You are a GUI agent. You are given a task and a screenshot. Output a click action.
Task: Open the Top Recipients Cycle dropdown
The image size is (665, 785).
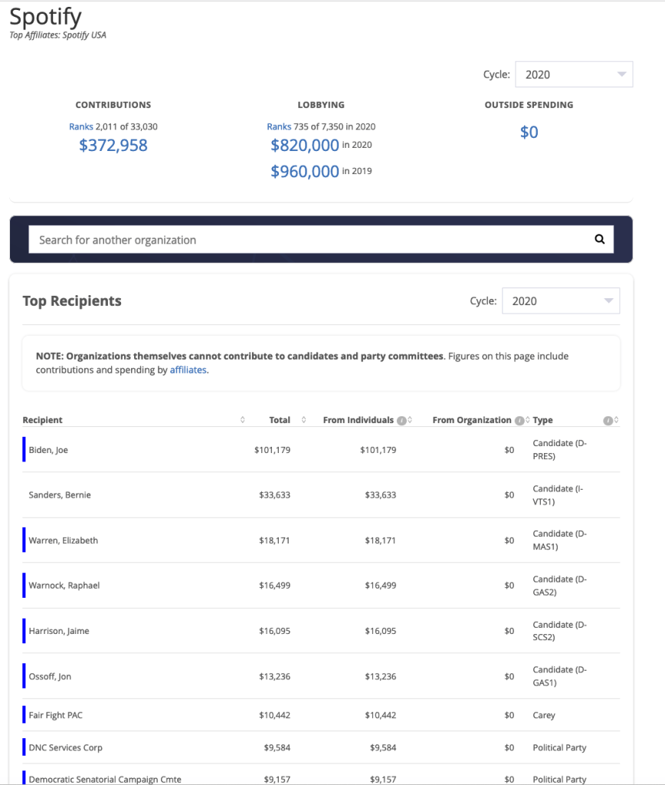tap(560, 301)
